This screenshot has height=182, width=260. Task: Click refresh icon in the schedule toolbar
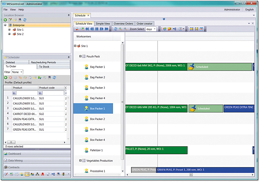click(x=115, y=29)
